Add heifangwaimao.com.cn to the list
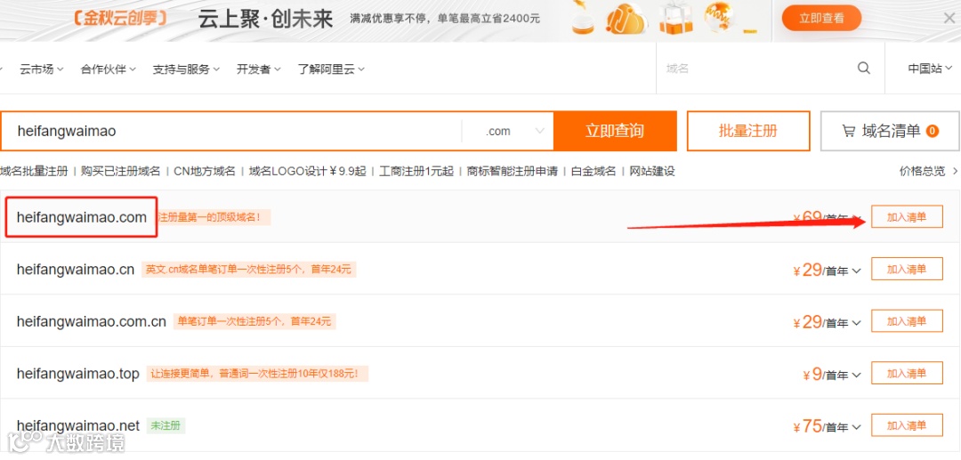Viewport: 961px width, 460px height. (x=907, y=321)
